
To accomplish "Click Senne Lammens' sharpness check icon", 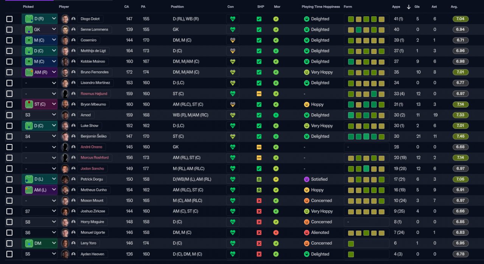I will [259, 29].
